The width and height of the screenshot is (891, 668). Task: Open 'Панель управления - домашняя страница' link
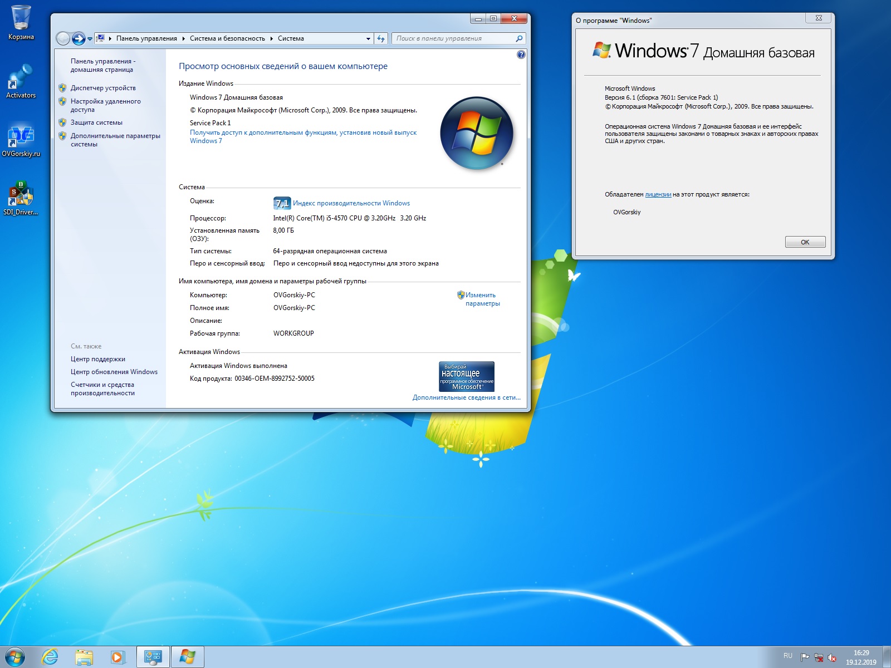pos(103,65)
